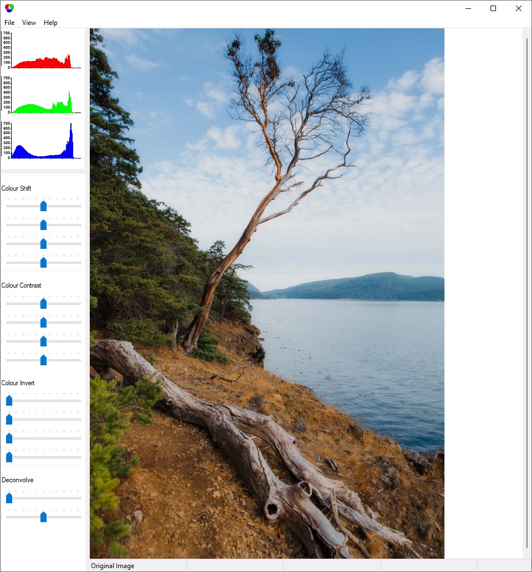This screenshot has width=532, height=572.
Task: Click the first Deconvolve slider thumb
Action: [9, 498]
